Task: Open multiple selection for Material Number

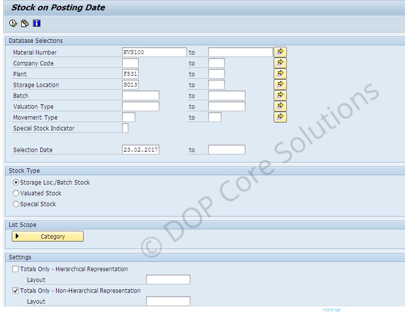Action: (x=280, y=52)
